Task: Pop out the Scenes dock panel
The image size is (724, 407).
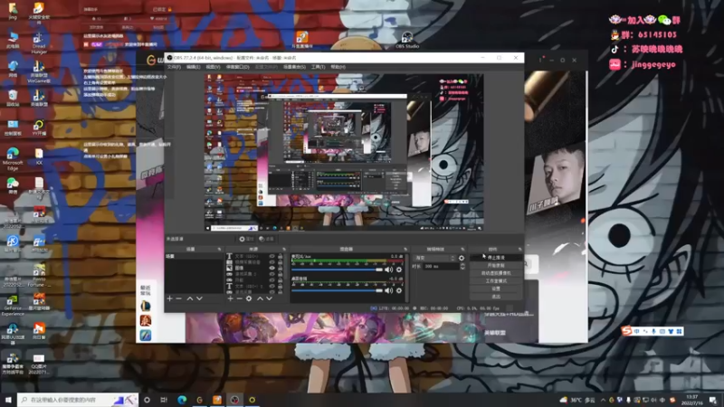Action: (219, 250)
